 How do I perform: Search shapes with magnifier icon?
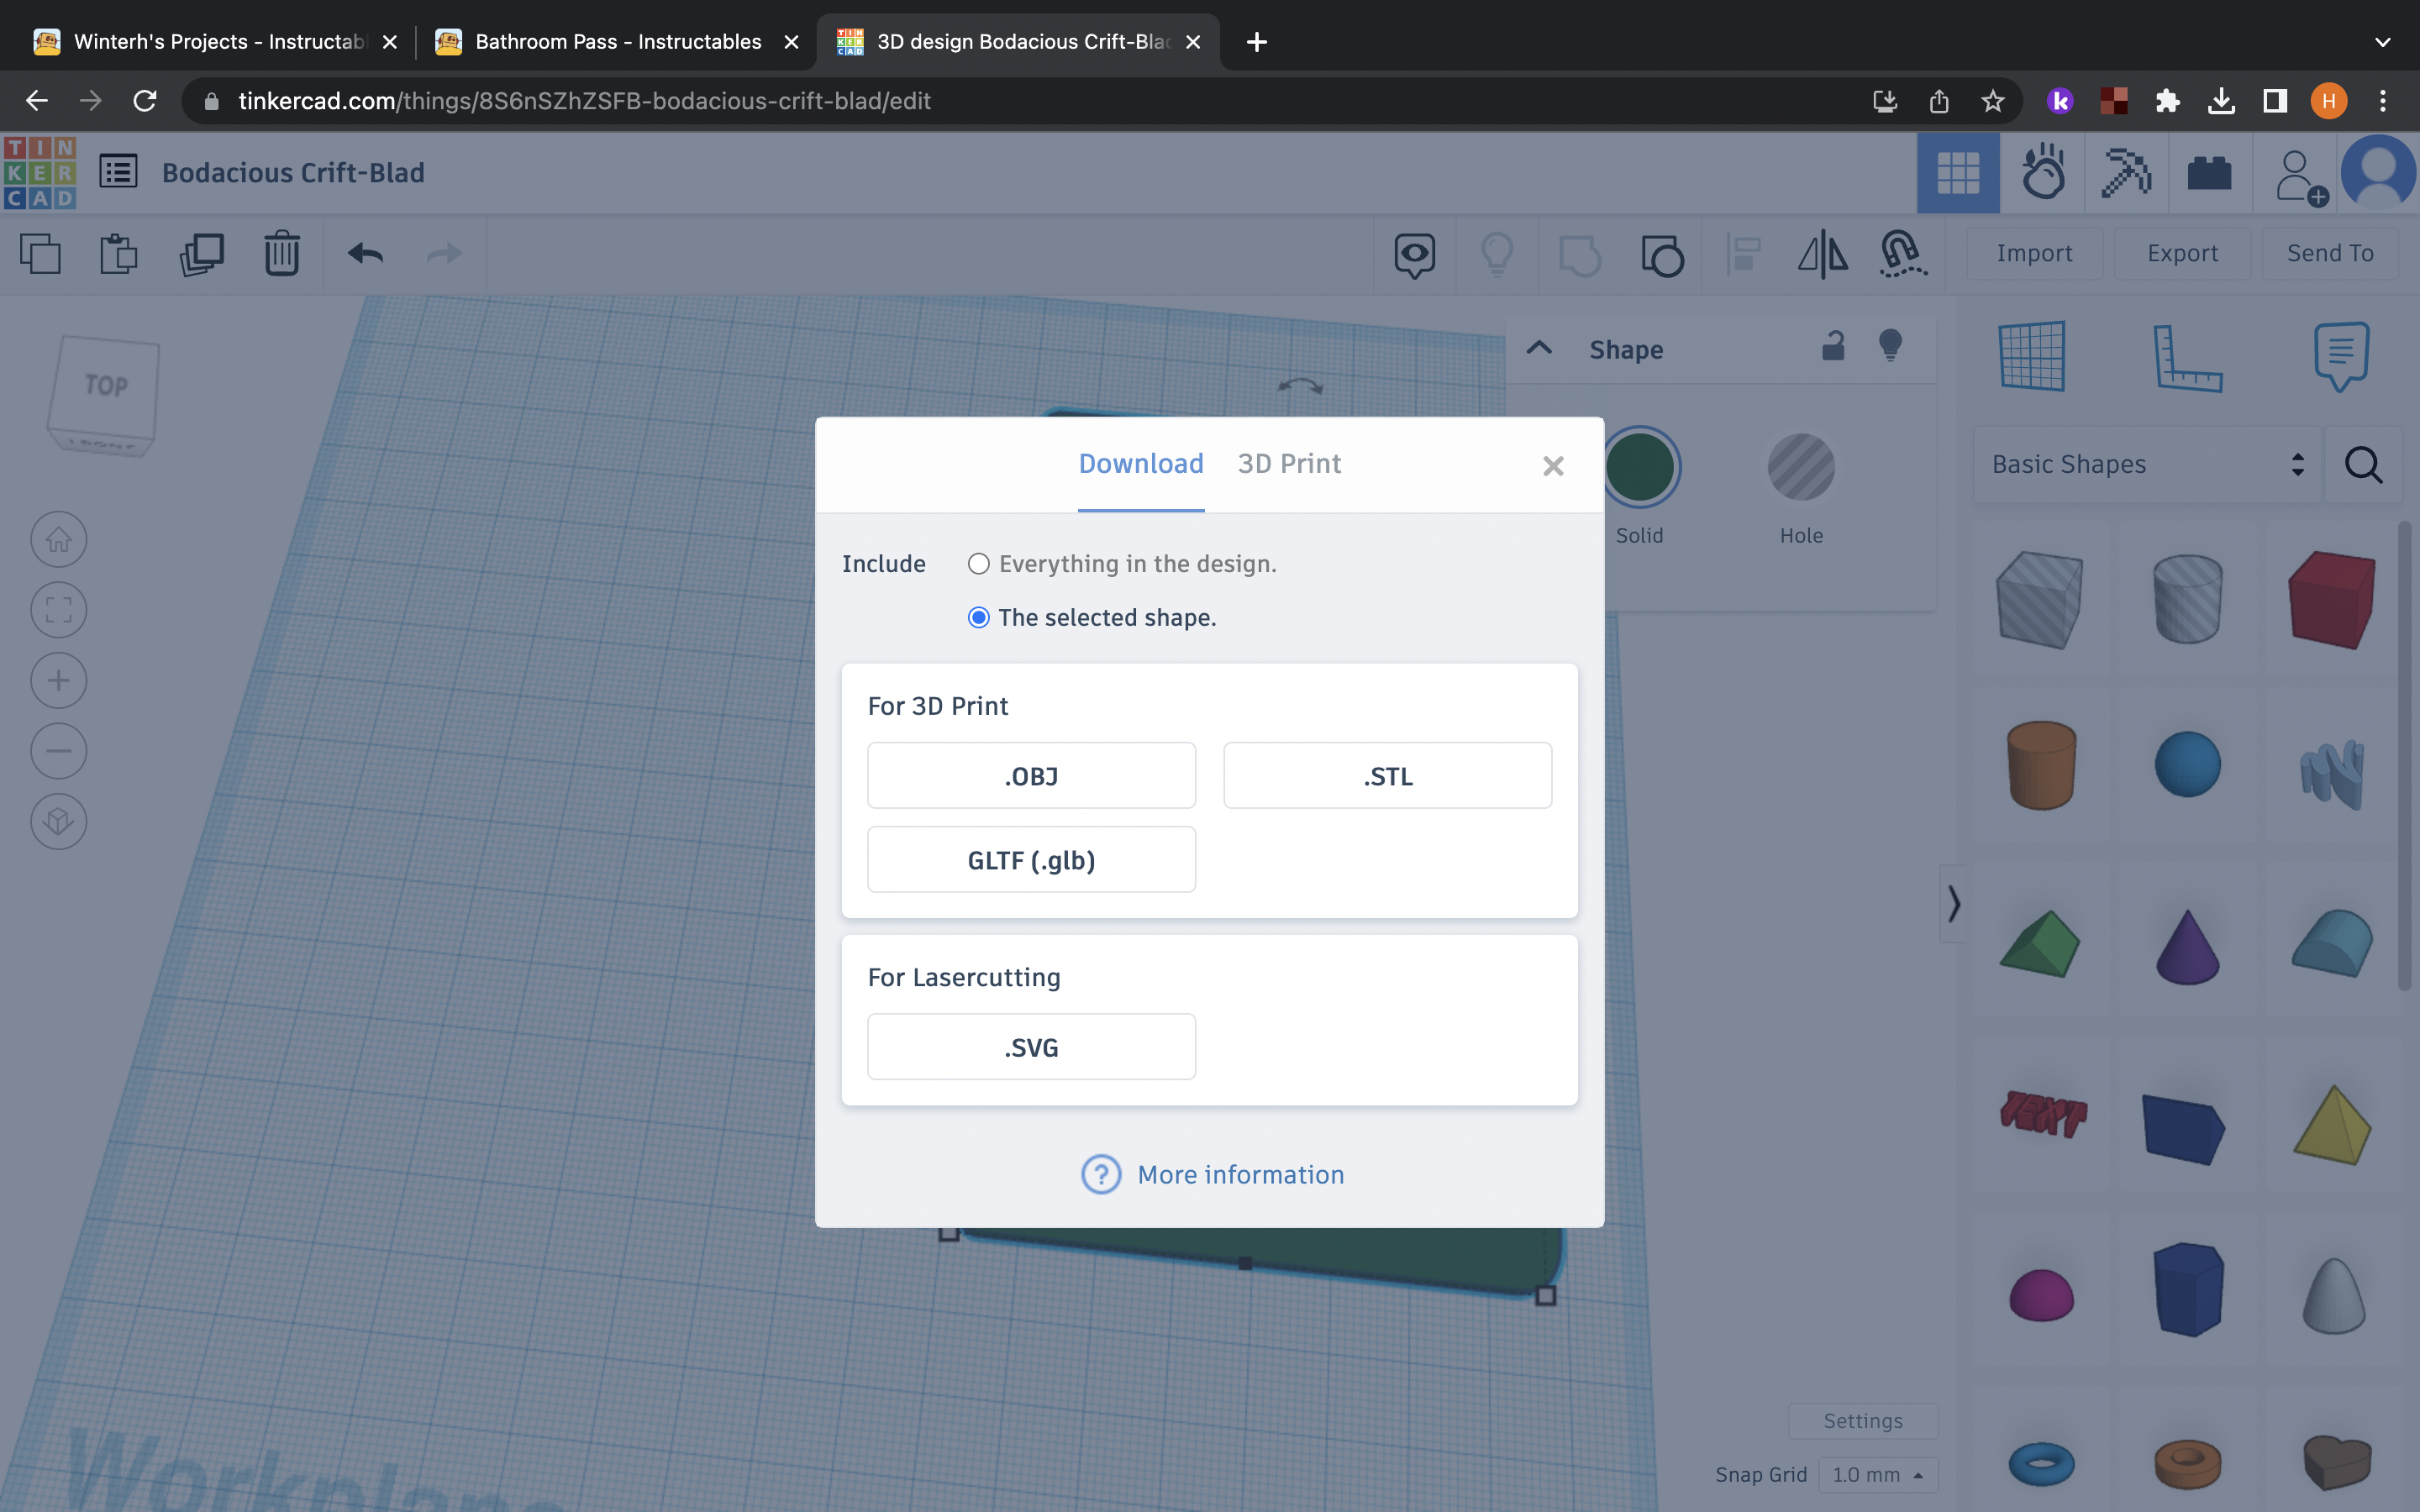(2364, 465)
